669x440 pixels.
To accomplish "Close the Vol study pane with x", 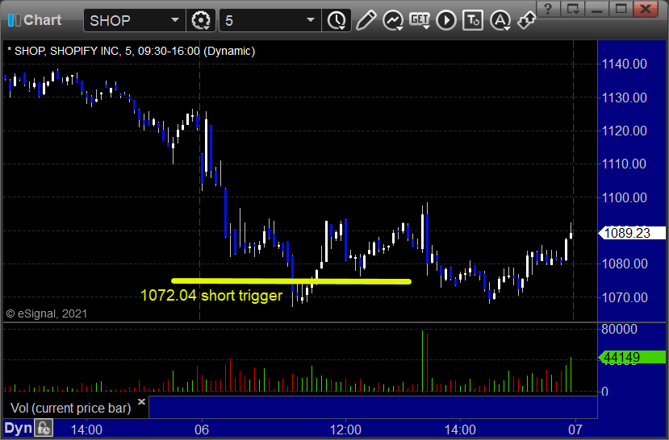I will click(142, 401).
